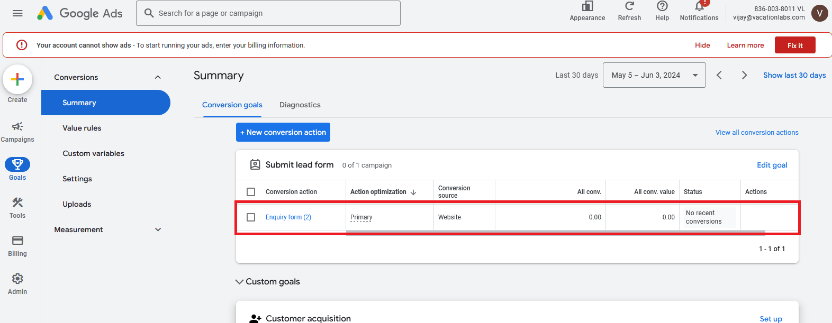Select all conversion actions header checkbox
Screen dimensions: 832x323
pyautogui.click(x=251, y=192)
